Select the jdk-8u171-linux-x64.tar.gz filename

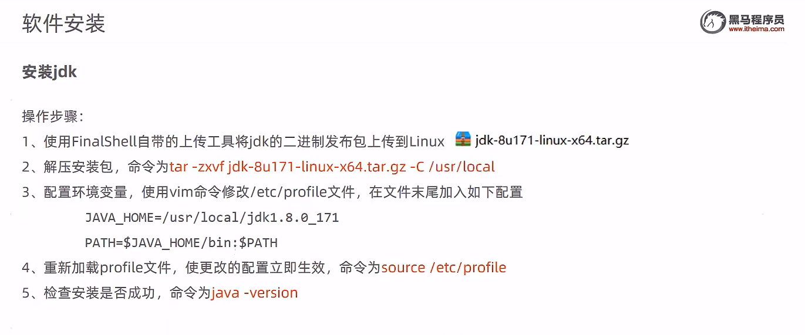point(552,141)
